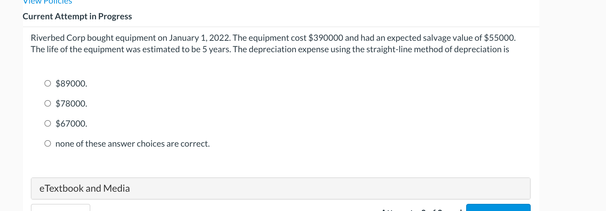Image resolution: width=606 pixels, height=211 pixels.
Task: Click the radio circle beside $67000
Action: click(47, 123)
